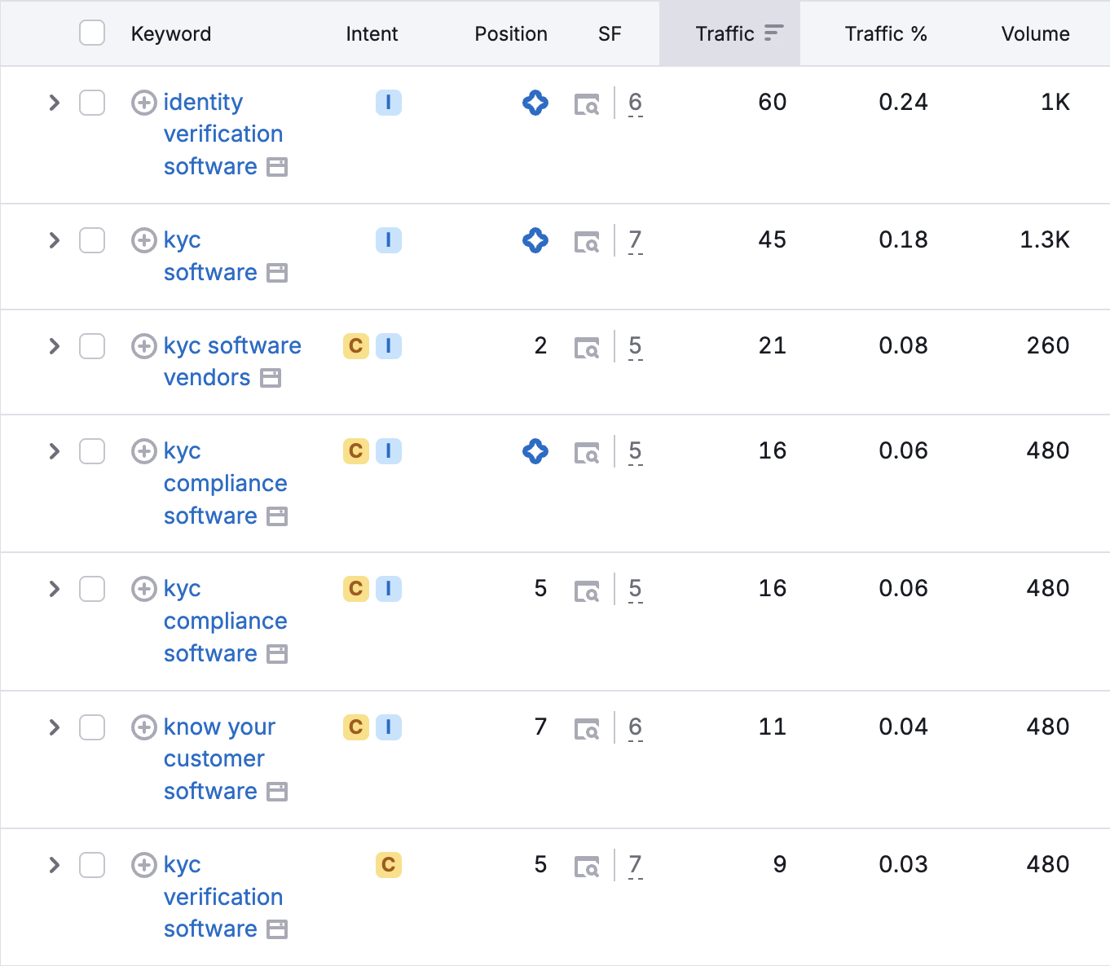
Task: Click the Informational intent badge for "identity verification software"
Action: pyautogui.click(x=389, y=103)
